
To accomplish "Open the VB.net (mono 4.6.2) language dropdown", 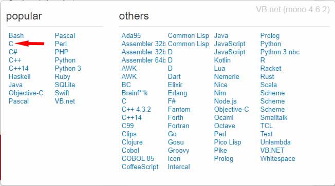I will click(x=293, y=10).
